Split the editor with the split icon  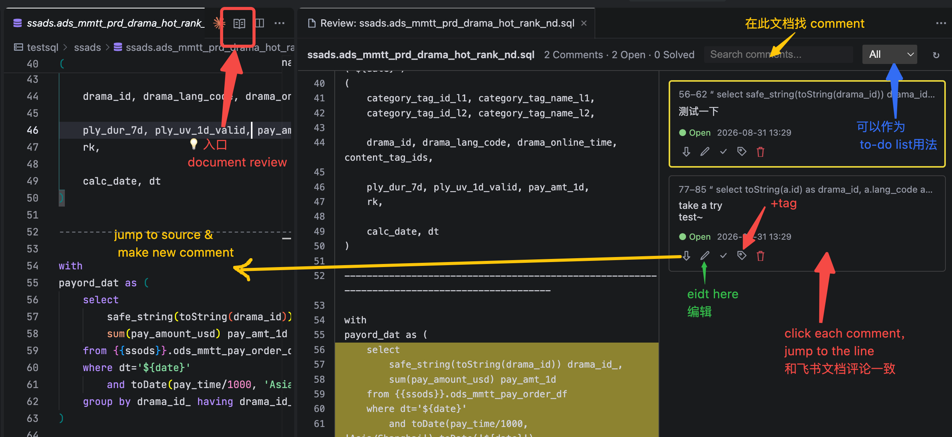(260, 24)
